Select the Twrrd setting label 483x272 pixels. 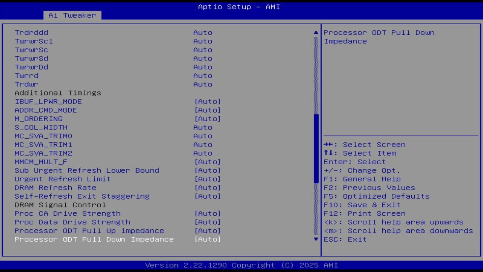26,76
